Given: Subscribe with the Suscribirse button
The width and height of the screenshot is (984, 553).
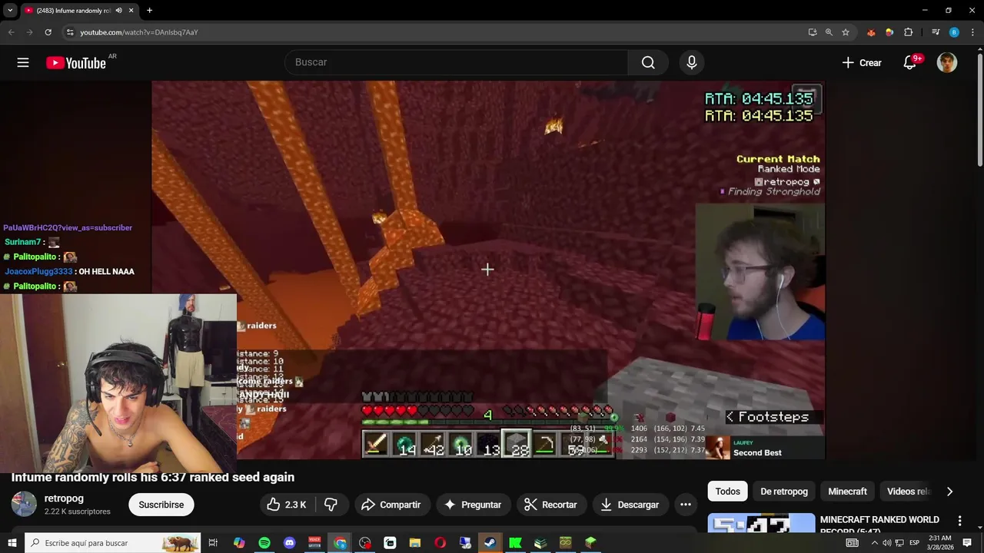Looking at the screenshot, I should 161,505.
